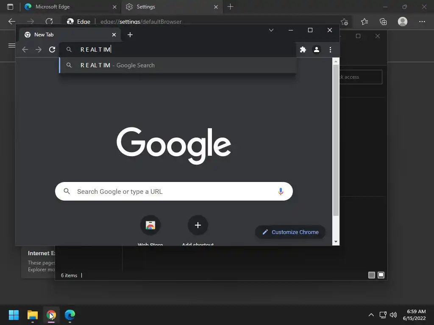
Task: Click Chrome vertical scrollbar thumb
Action: (336, 140)
